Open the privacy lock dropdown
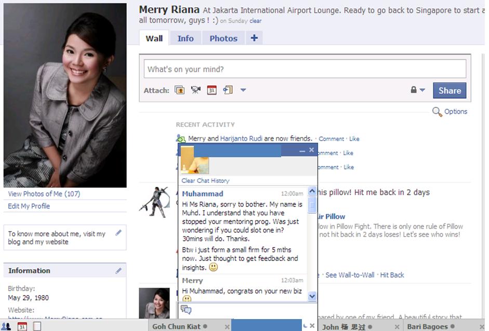Image resolution: width=489 pixels, height=331 pixels. pos(418,90)
